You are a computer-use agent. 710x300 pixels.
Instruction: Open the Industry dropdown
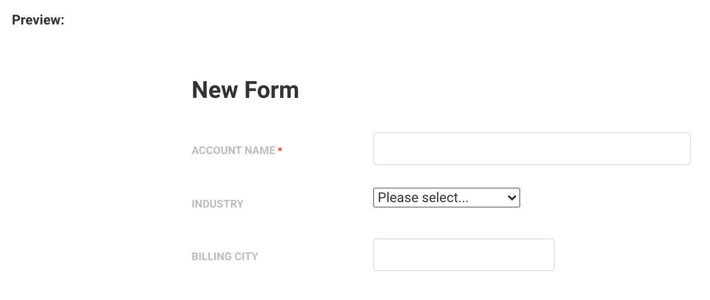point(446,198)
